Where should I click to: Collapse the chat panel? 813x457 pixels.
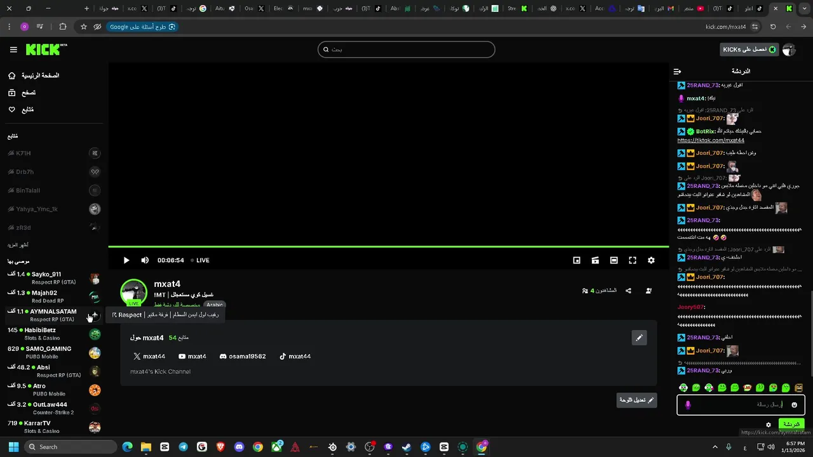677,72
